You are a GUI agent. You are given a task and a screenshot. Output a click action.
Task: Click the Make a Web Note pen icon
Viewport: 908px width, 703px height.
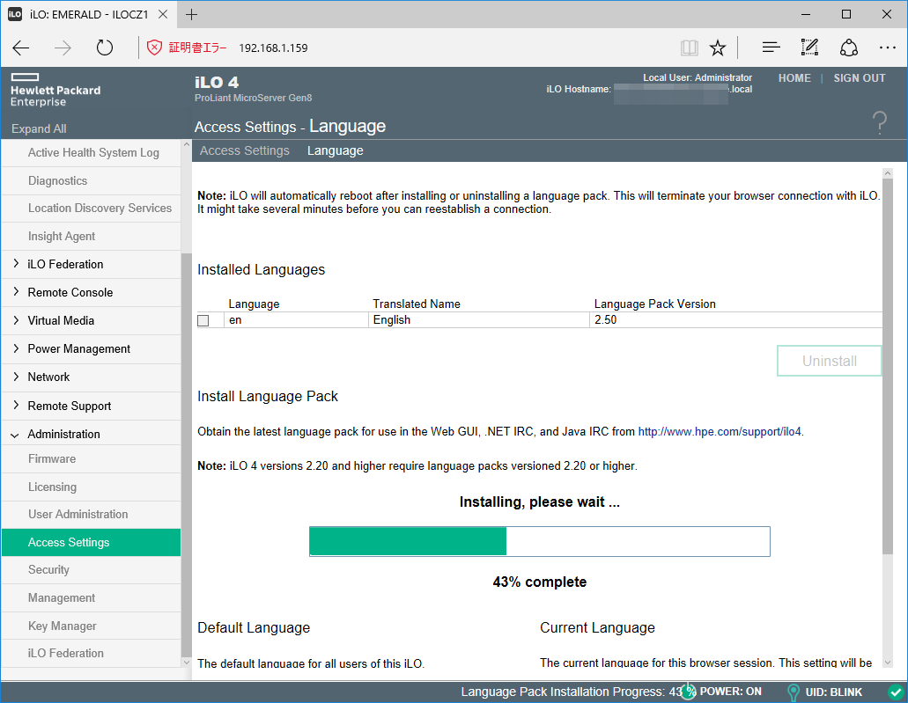(809, 48)
